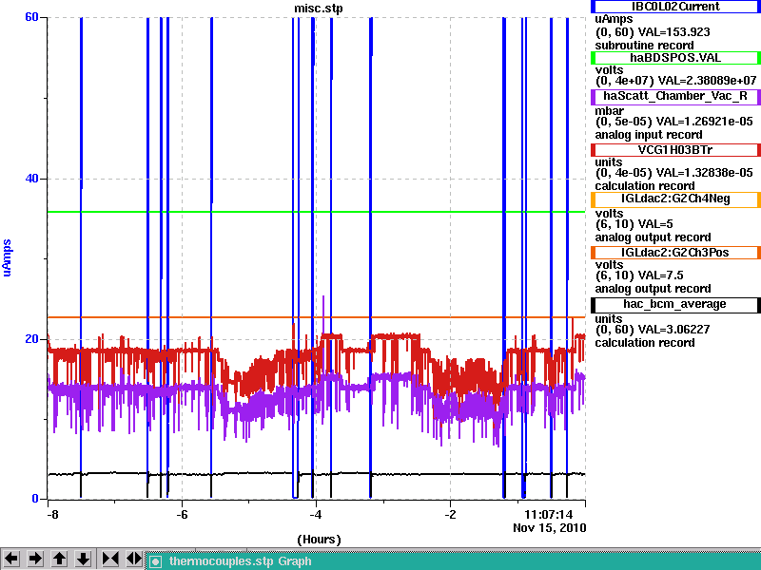Screen dimensions: 761x570
Task: Click the x-axis tick label -4
Action: tap(316, 514)
